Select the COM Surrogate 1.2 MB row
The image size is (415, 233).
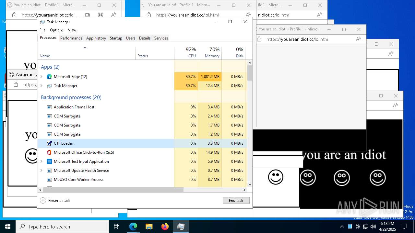coord(142,134)
